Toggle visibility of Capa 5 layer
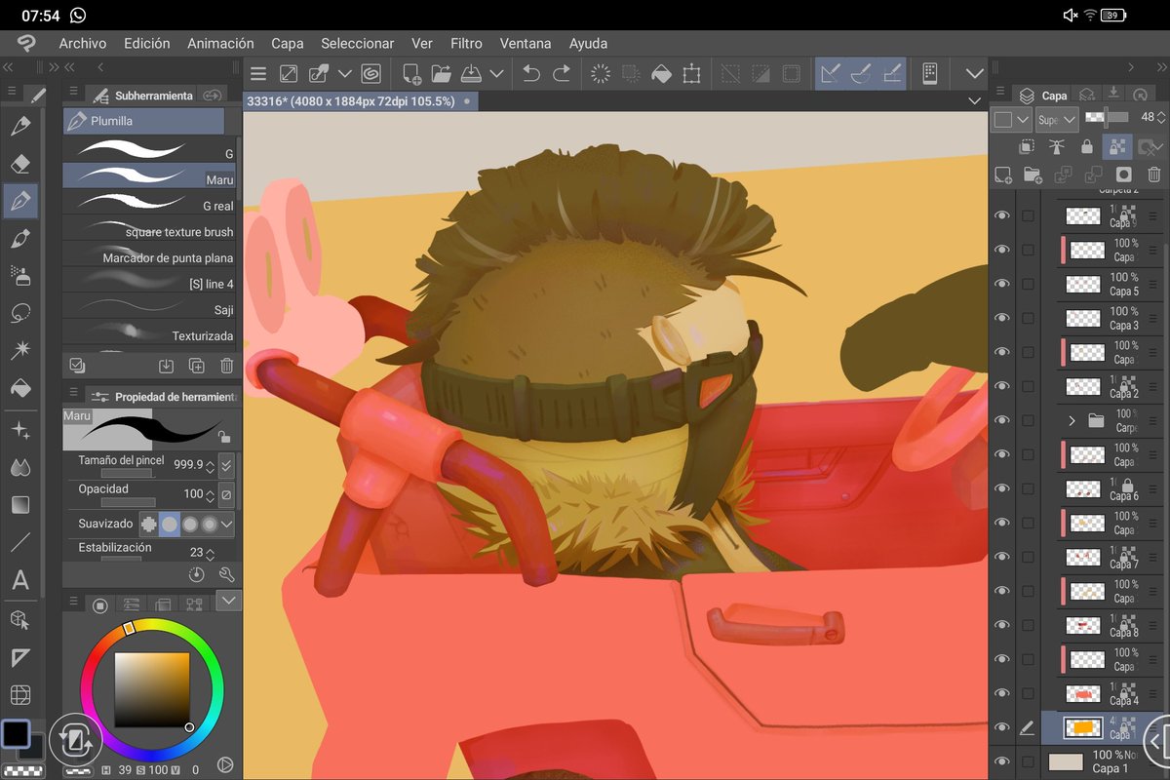The image size is (1170, 780). click(x=1001, y=284)
